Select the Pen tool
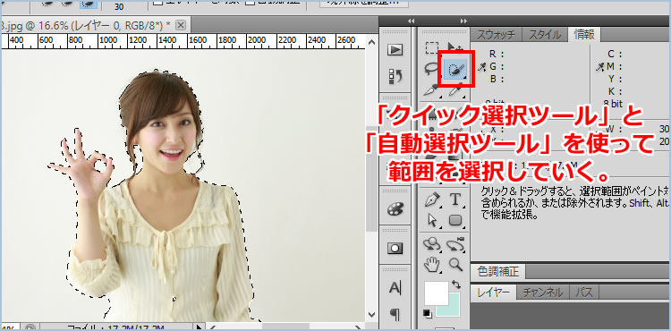This screenshot has height=331, width=671. tap(433, 199)
